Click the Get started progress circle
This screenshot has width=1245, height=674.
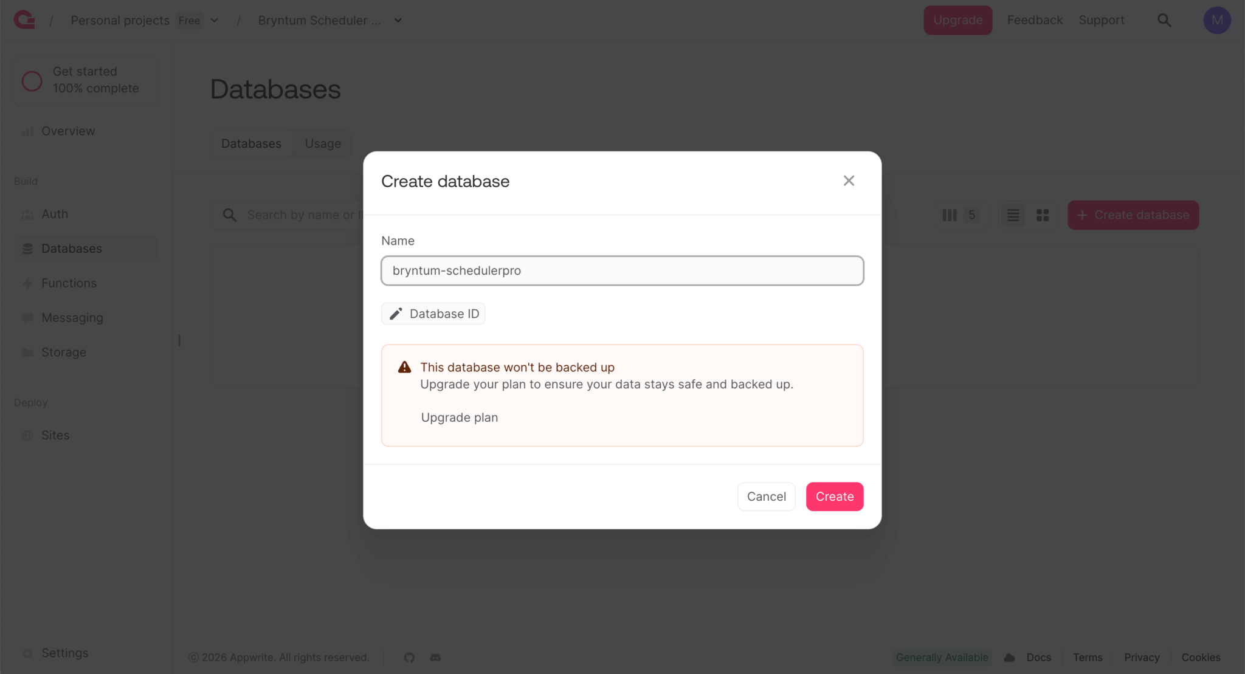point(32,81)
